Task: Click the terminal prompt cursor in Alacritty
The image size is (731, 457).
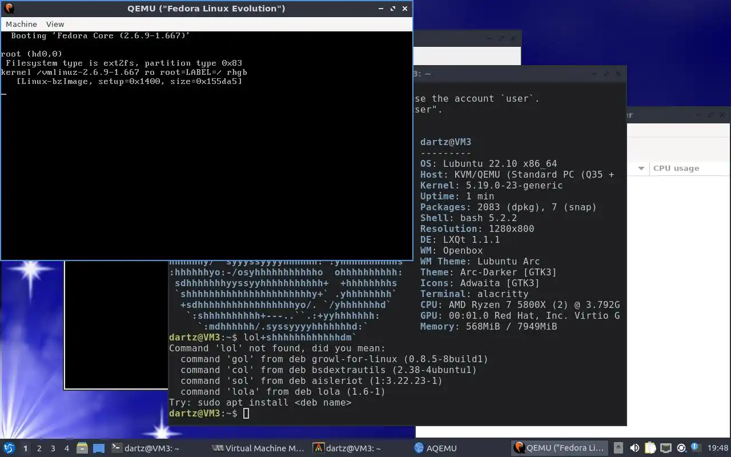Action: click(x=246, y=414)
